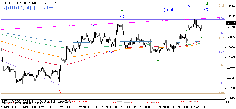Image resolution: width=236 pixels, height=109 pixels.
Task: Select the red A wave label
Action: 59,92
